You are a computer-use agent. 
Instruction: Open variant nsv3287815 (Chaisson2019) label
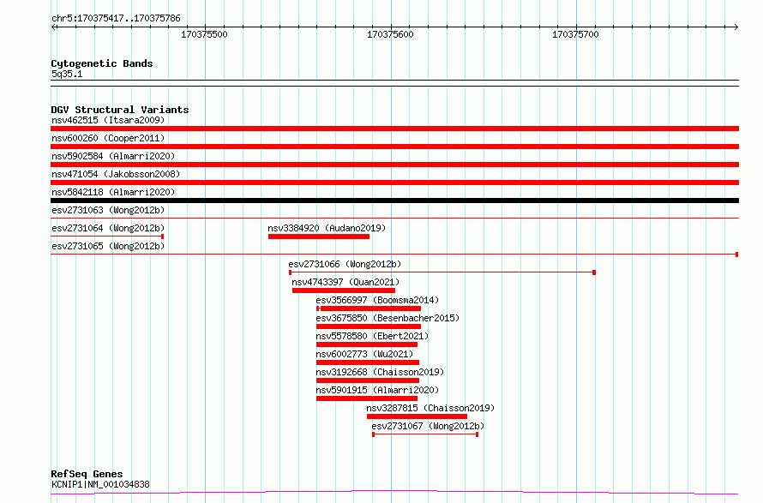[430, 408]
